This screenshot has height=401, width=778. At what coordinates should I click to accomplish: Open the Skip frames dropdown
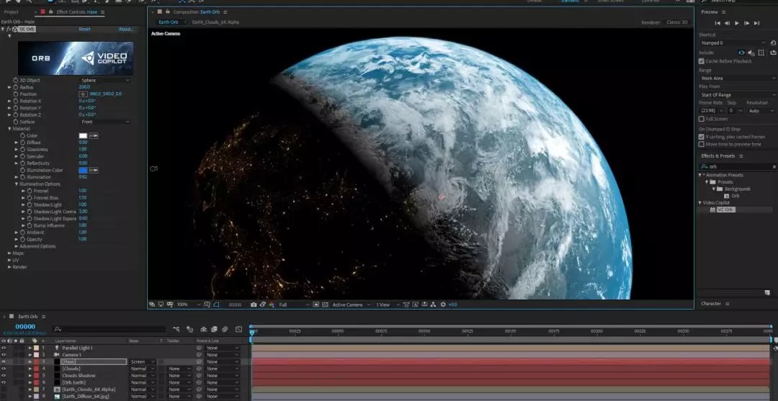click(x=735, y=111)
